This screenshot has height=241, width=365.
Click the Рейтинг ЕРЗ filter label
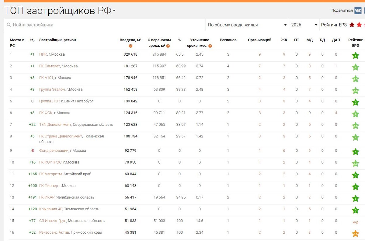334,25
